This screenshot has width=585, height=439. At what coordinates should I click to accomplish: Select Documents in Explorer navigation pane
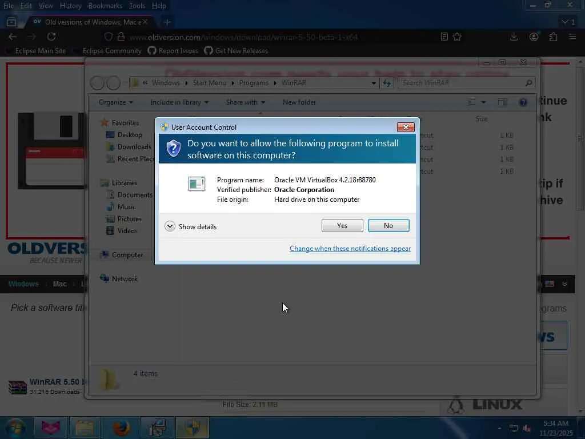click(130, 195)
